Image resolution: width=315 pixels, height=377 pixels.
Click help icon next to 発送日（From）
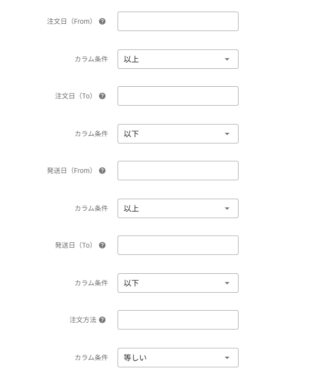[x=102, y=171]
